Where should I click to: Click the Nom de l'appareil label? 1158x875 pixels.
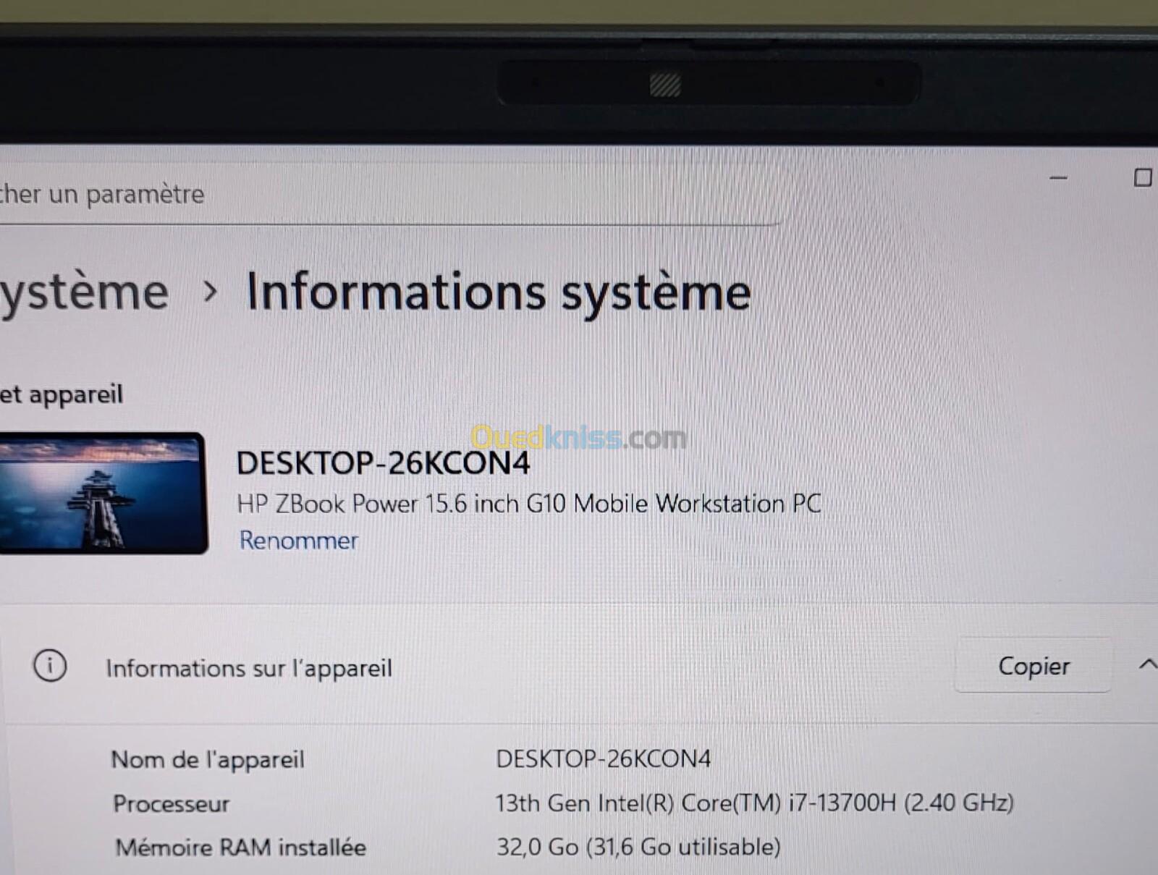click(x=208, y=760)
